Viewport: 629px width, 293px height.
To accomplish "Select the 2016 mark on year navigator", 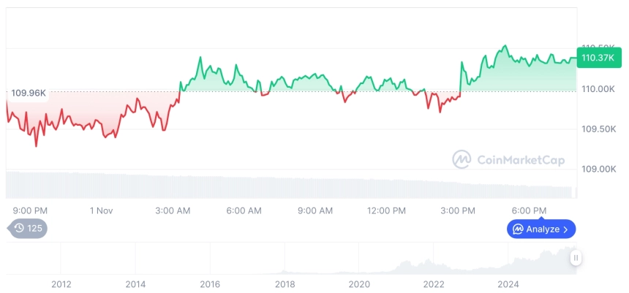I will pos(210,284).
